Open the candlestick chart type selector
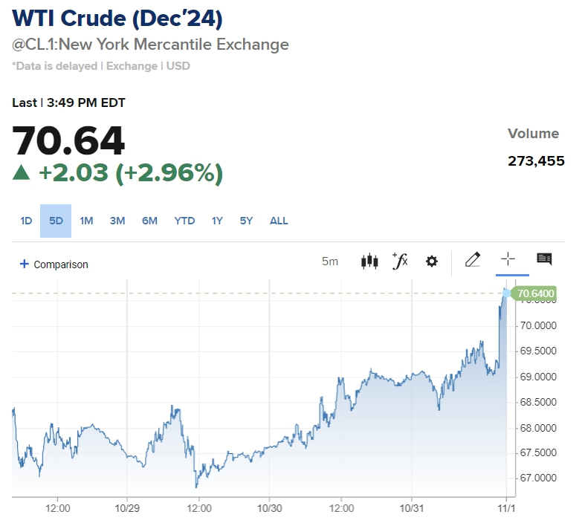 tap(369, 261)
